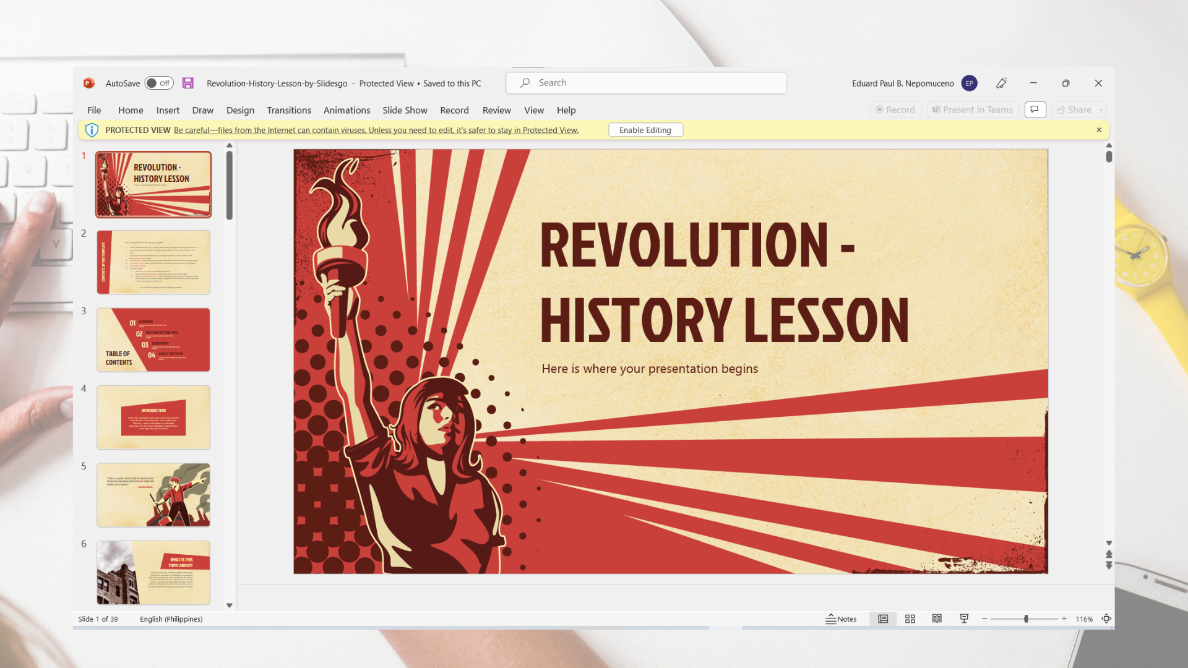This screenshot has height=668, width=1188.
Task: Open the File menu
Action: (94, 110)
